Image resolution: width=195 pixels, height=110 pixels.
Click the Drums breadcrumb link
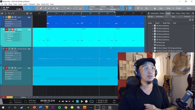[157, 23]
